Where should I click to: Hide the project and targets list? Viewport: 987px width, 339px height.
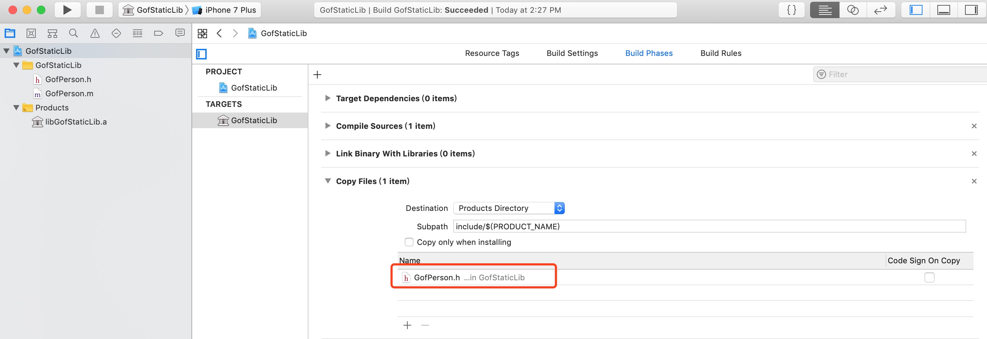pos(201,54)
